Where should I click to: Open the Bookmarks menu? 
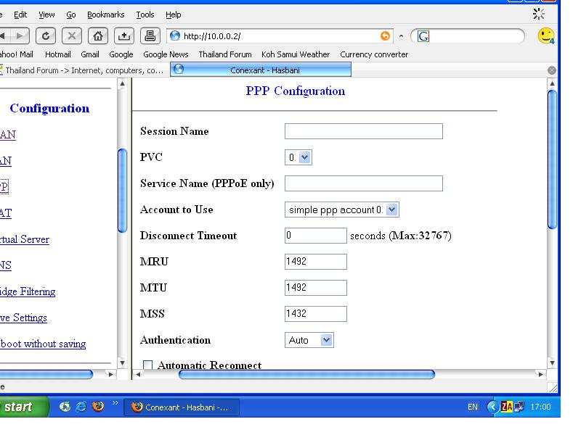105,14
